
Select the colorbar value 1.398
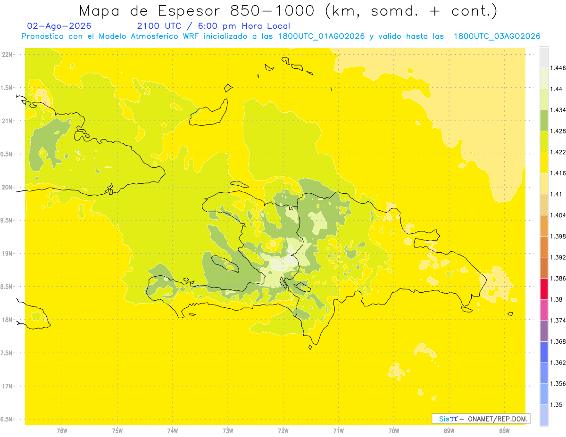[558, 236]
